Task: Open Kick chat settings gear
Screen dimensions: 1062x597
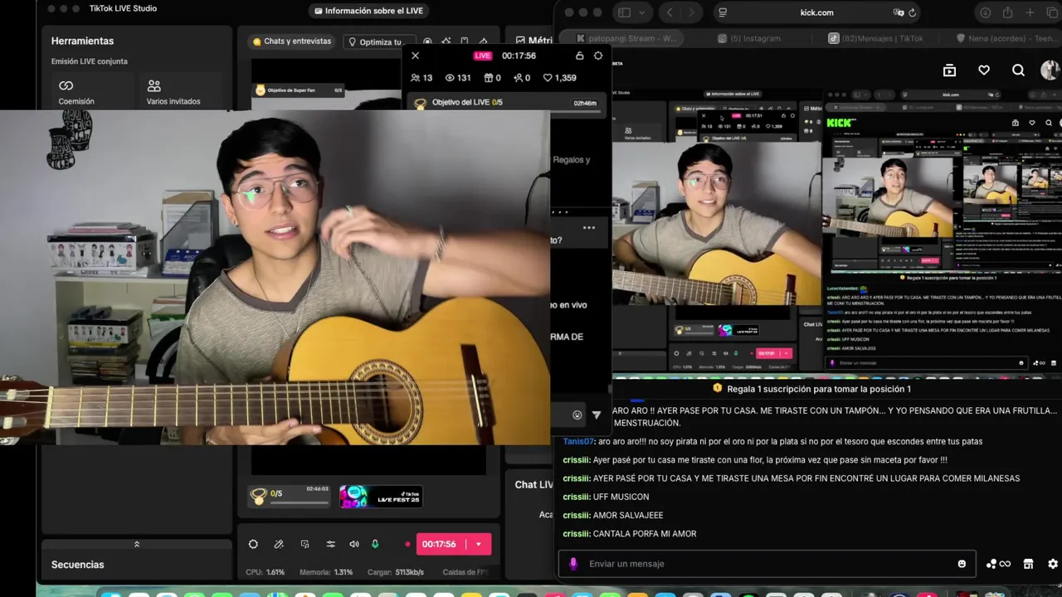Action: click(x=1053, y=564)
